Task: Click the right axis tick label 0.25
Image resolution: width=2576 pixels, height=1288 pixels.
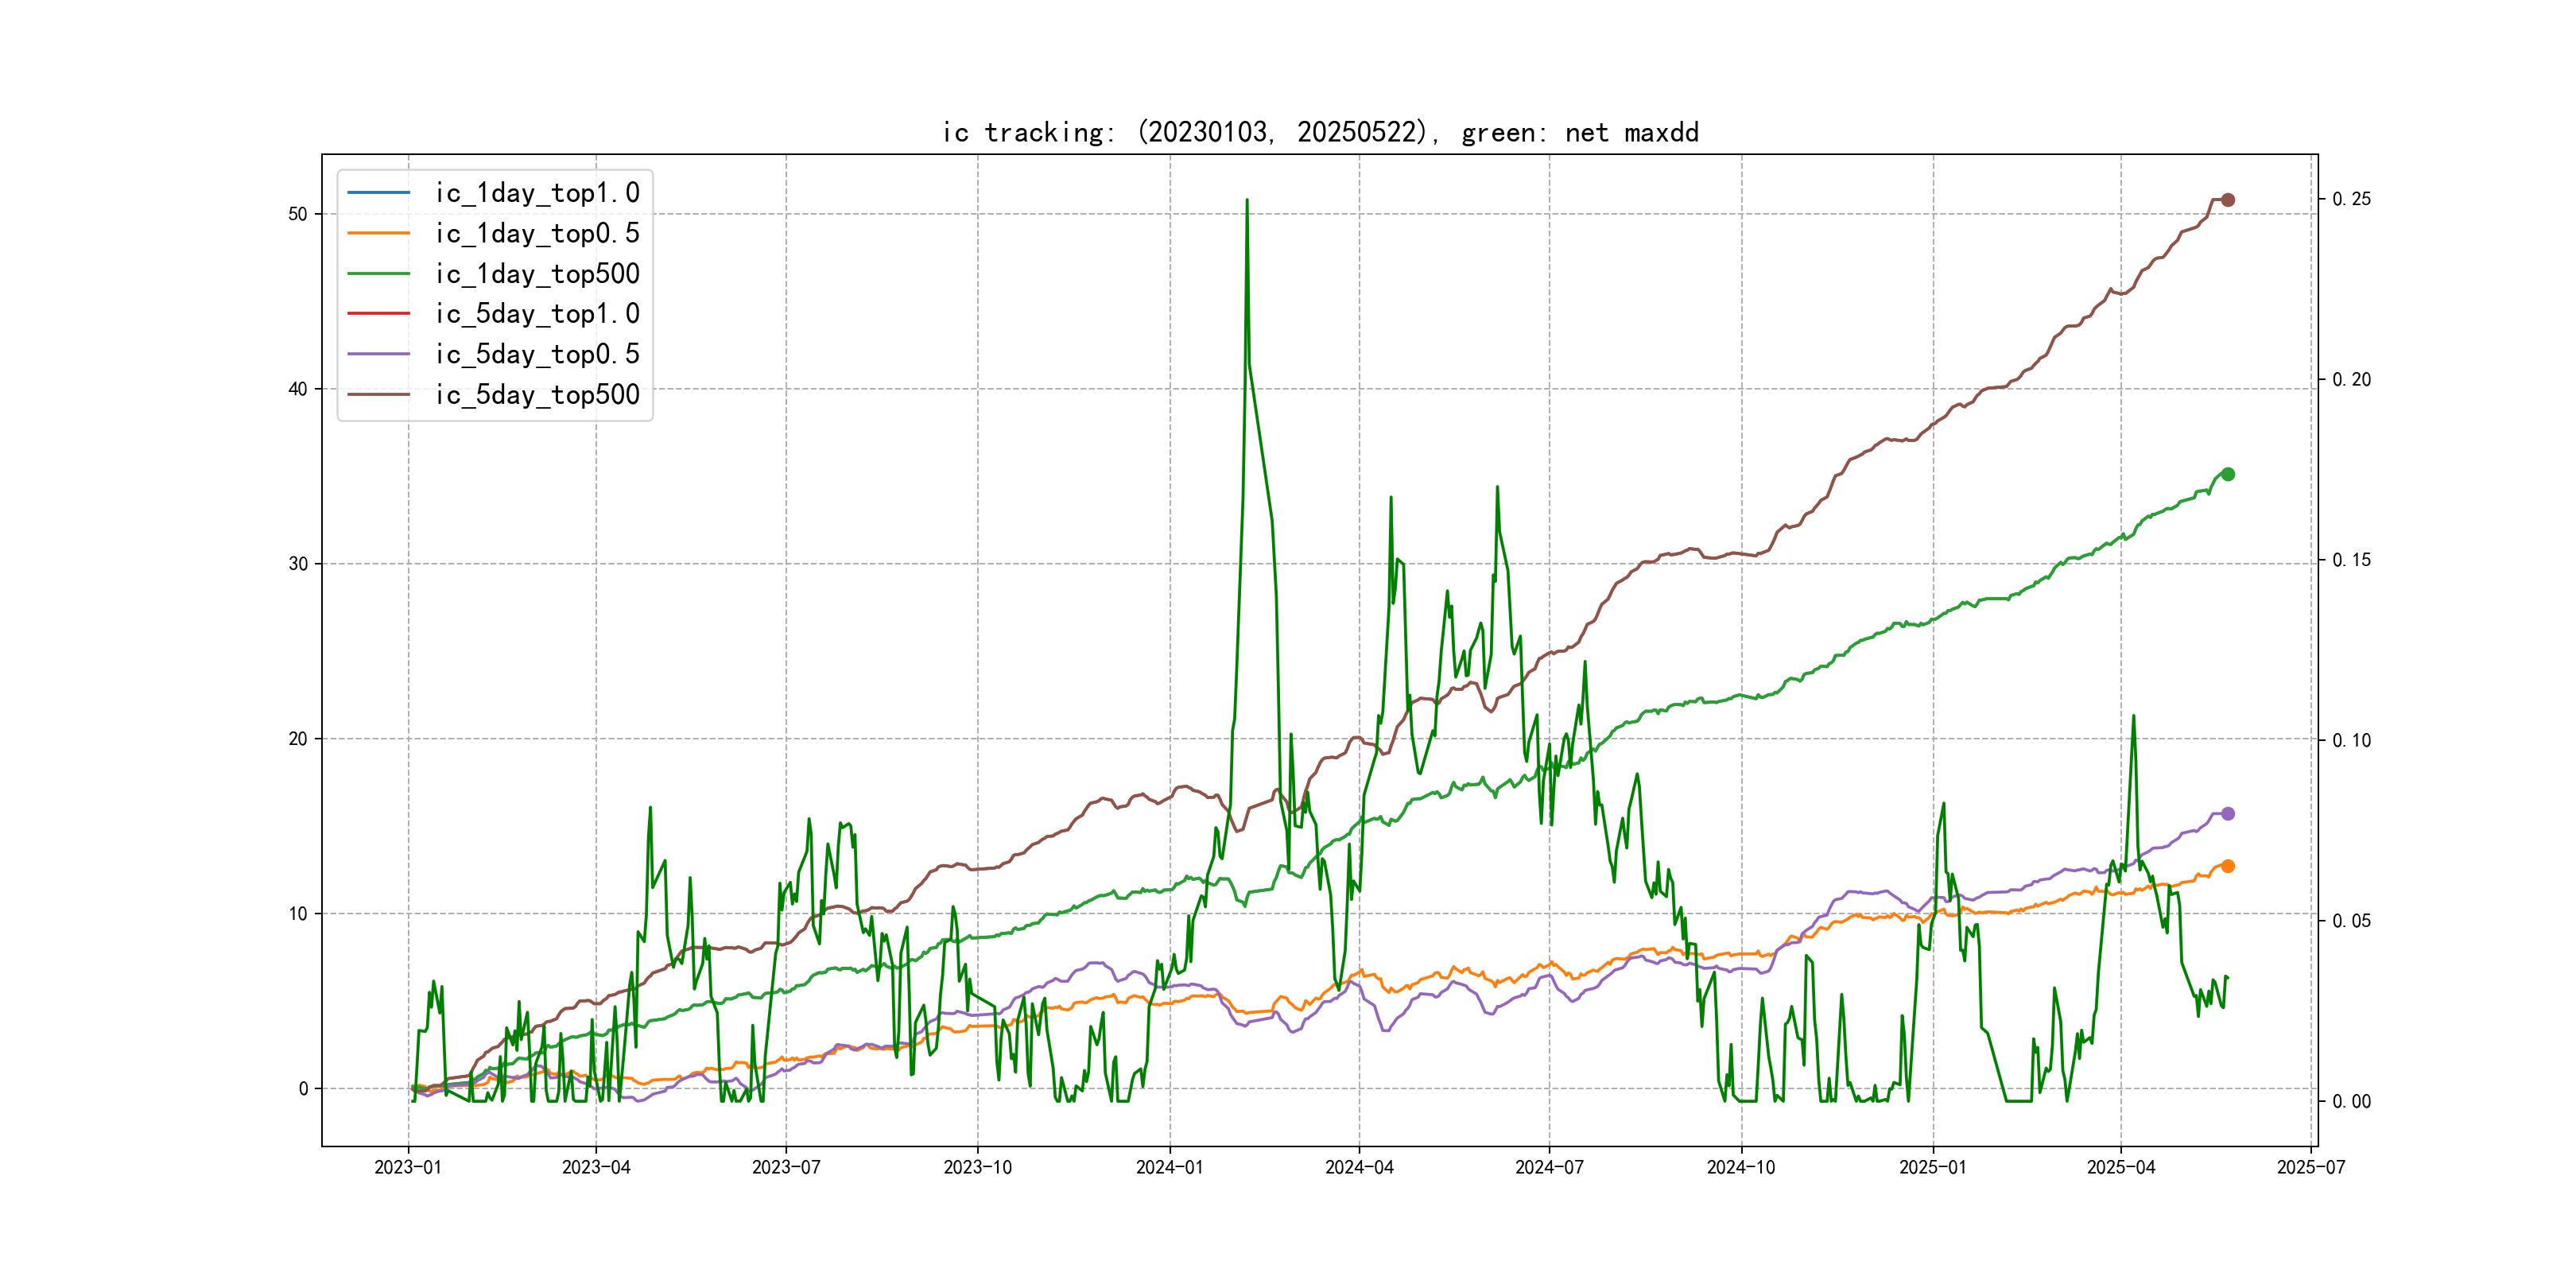Action: [2351, 199]
